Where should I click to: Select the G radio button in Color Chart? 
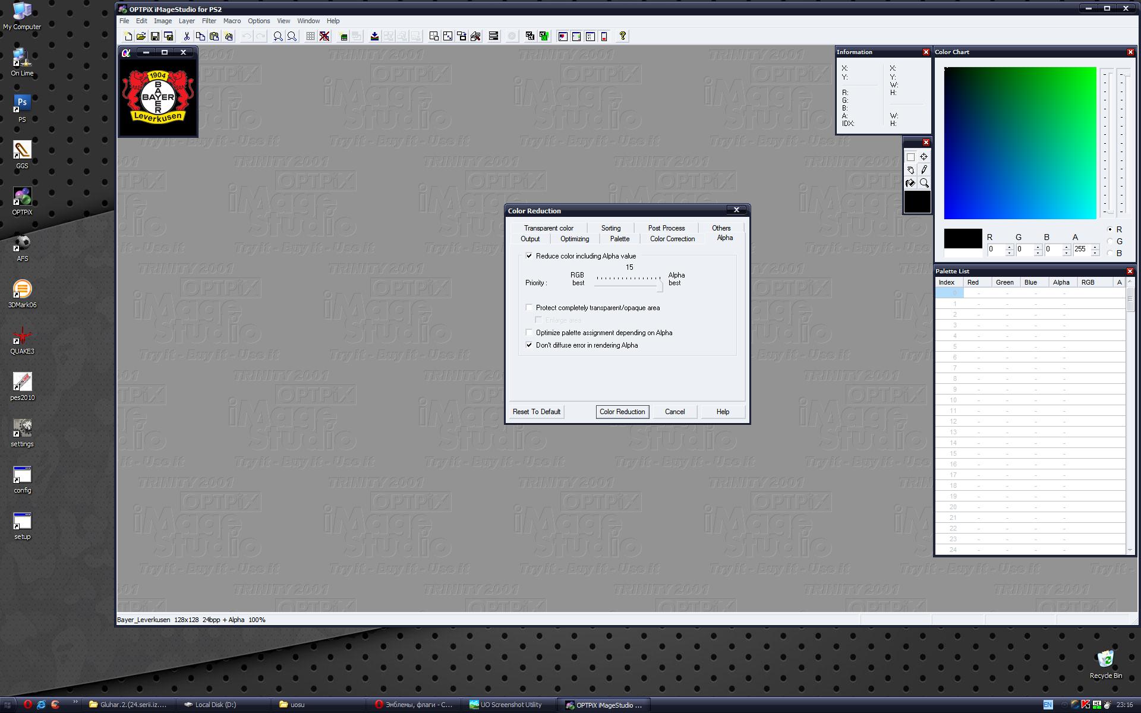point(1110,241)
